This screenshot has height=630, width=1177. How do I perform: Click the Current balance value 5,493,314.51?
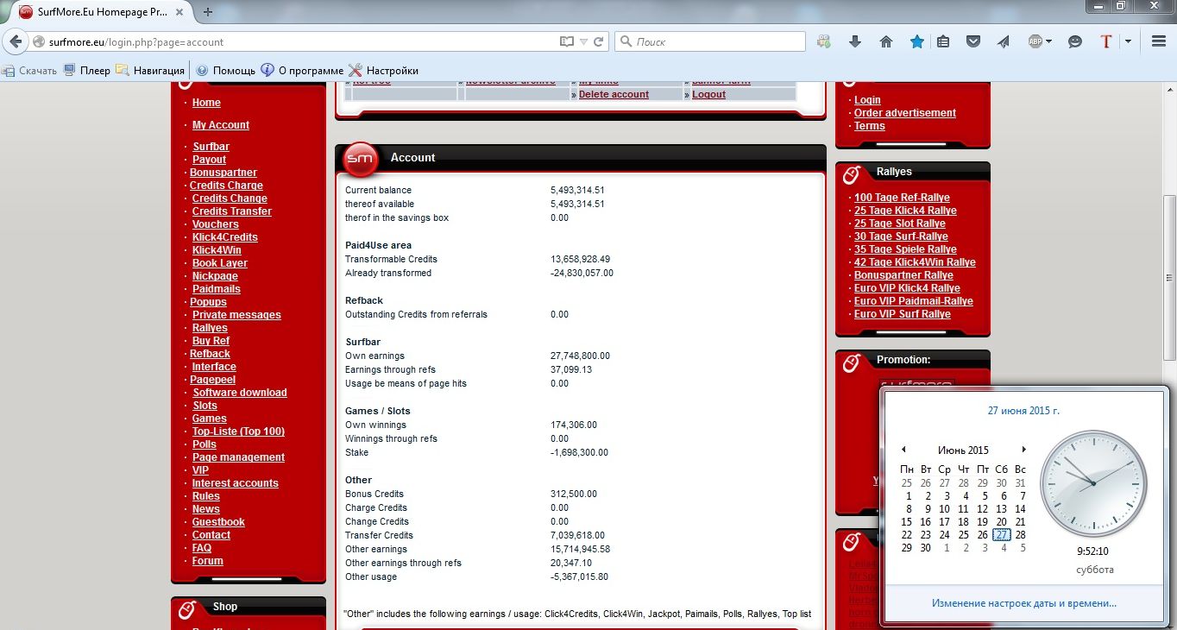(x=577, y=190)
